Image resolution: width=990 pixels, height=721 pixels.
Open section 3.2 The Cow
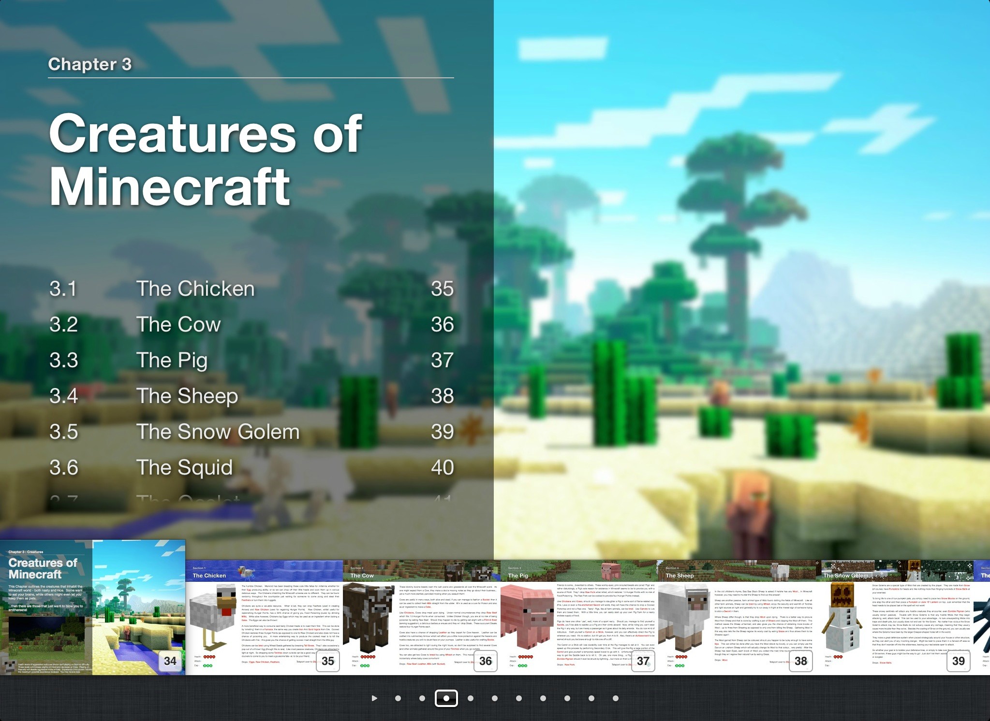coord(251,325)
